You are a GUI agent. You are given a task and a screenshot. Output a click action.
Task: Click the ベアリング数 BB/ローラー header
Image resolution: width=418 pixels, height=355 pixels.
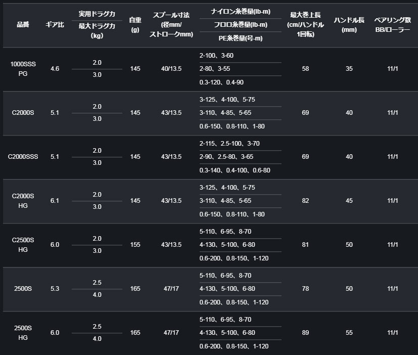click(393, 24)
